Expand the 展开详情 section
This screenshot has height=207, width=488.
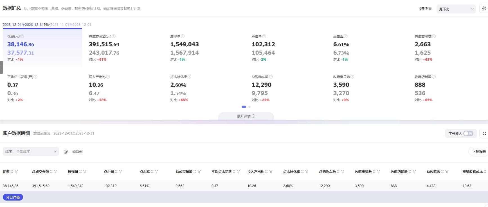pos(246,116)
